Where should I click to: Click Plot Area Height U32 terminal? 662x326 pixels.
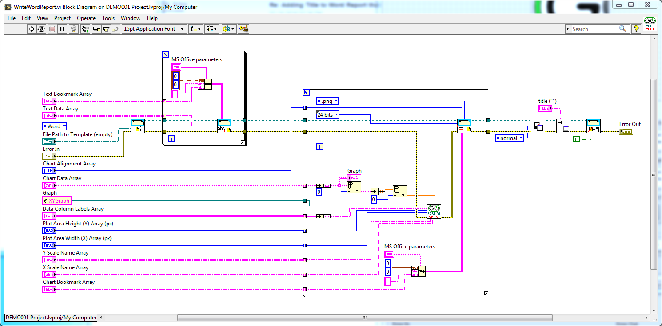point(49,231)
